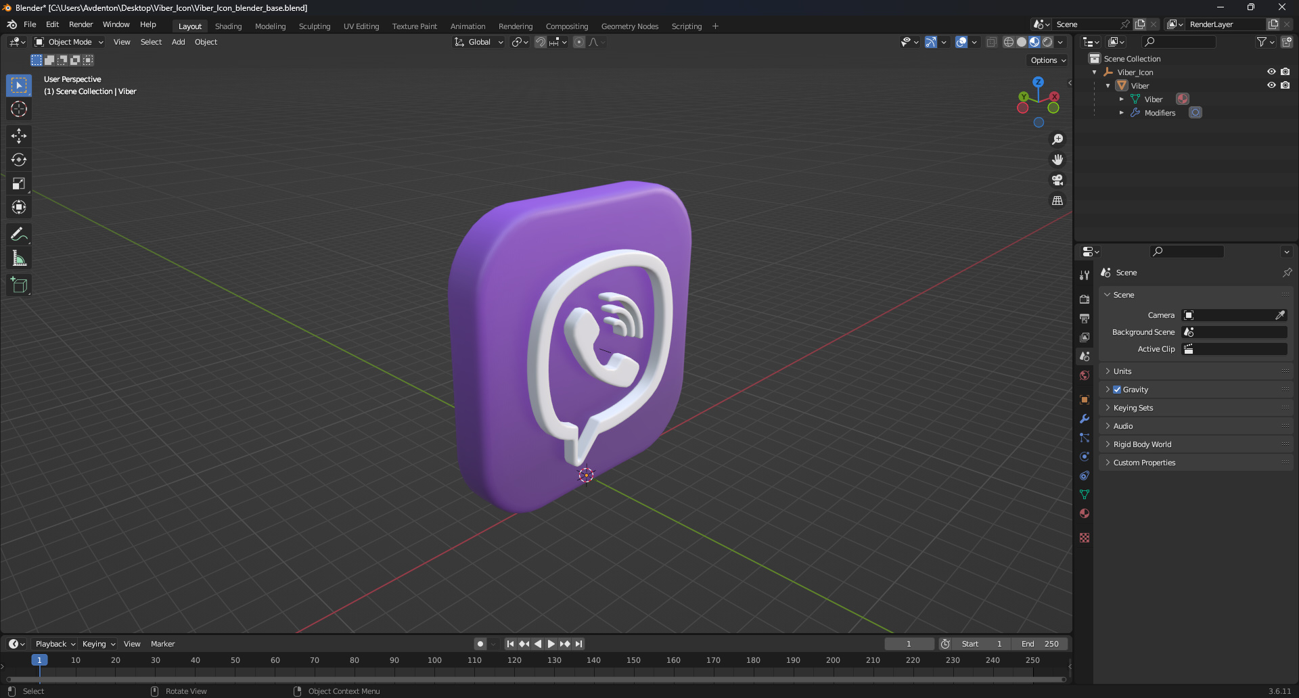
Task: Open the Material properties tab
Action: pyautogui.click(x=1085, y=513)
